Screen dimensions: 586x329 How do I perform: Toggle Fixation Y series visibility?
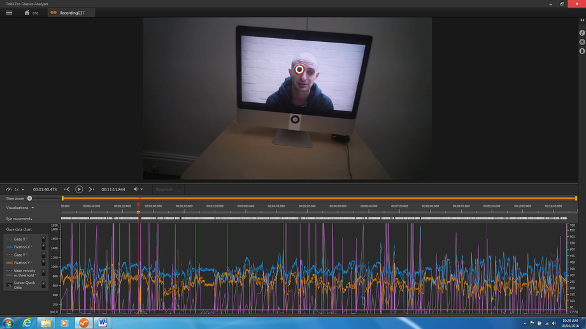click(x=43, y=262)
